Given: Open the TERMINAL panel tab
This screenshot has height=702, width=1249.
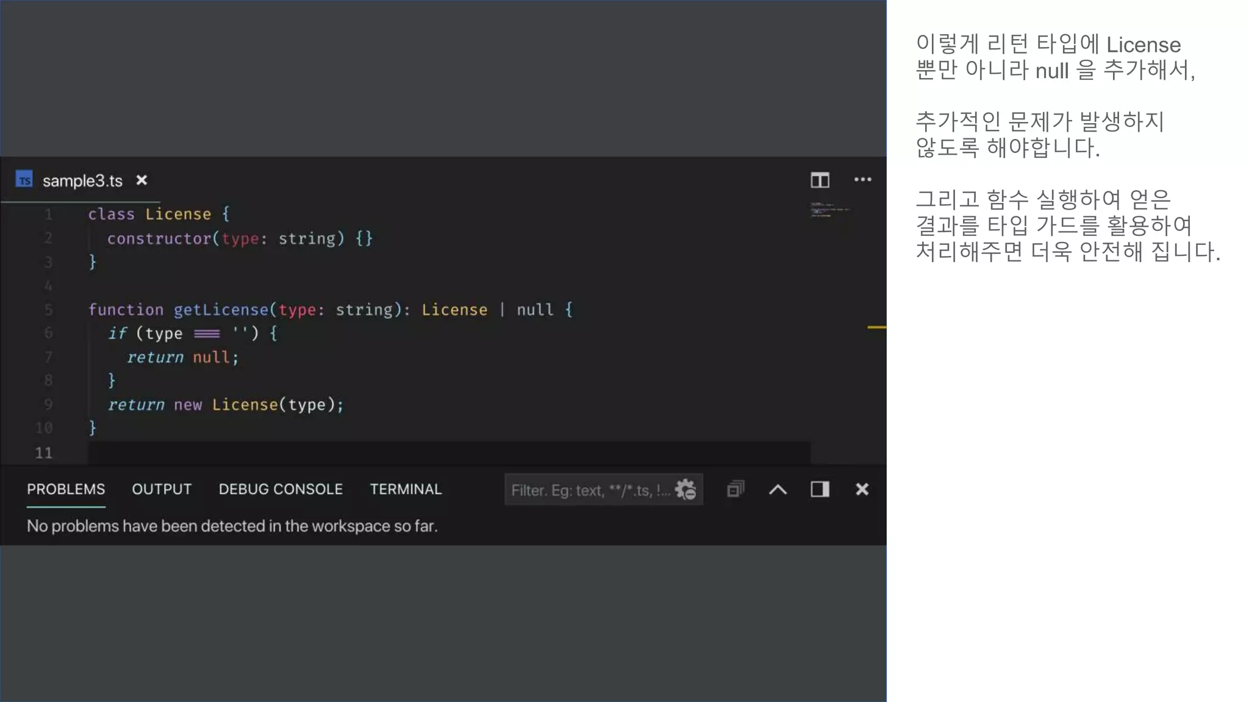Looking at the screenshot, I should [x=406, y=489].
